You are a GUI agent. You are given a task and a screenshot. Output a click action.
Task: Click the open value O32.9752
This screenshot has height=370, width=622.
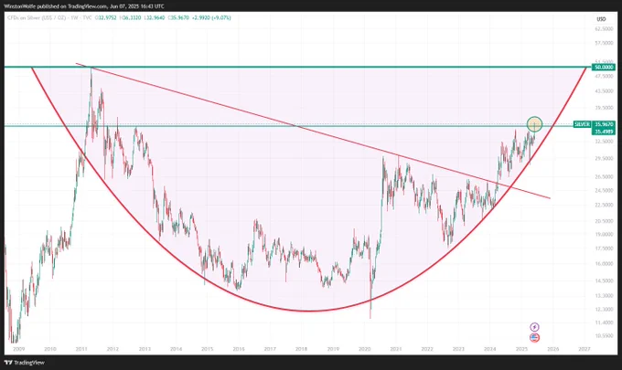(106, 18)
